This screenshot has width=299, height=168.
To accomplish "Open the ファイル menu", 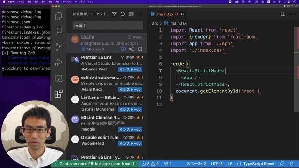I will pos(21,2).
